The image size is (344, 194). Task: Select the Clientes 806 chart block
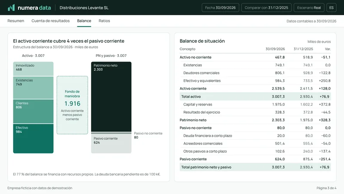34,111
